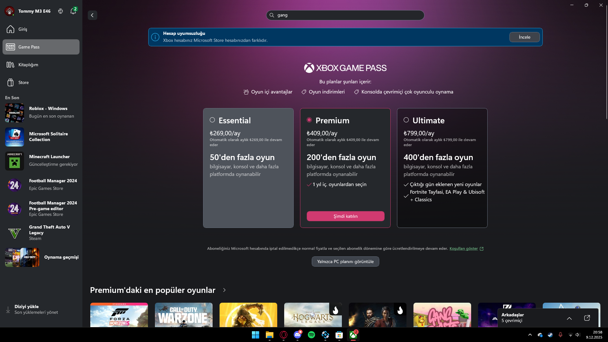Click the Şimdi katılın button

point(345,216)
